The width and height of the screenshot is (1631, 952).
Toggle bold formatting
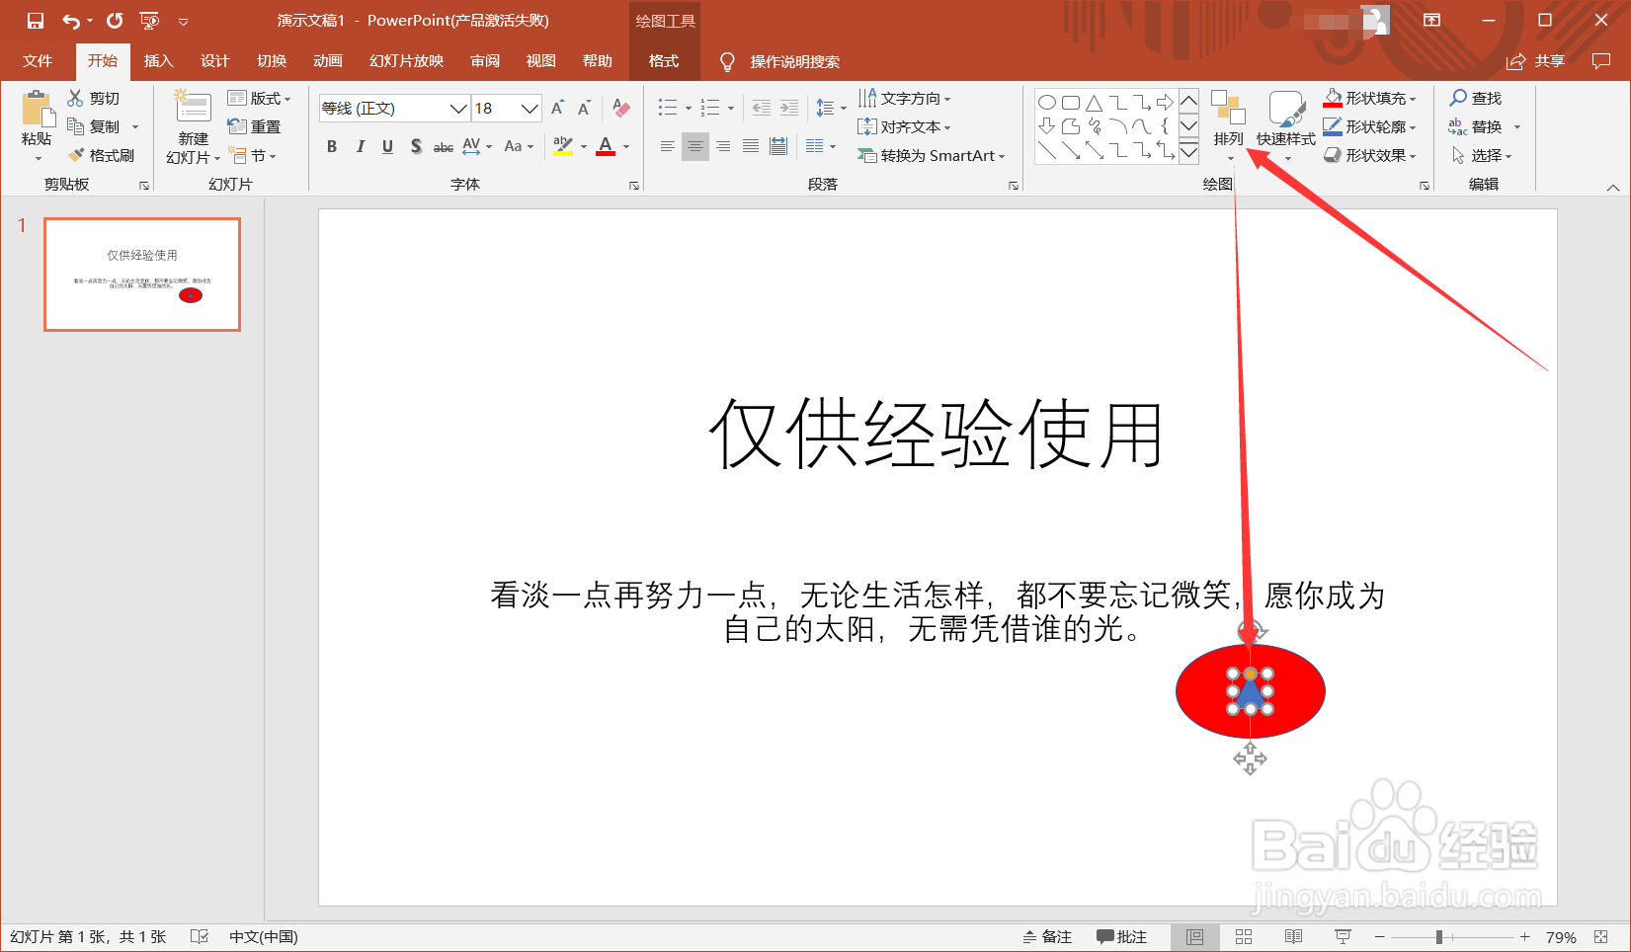pyautogui.click(x=332, y=146)
